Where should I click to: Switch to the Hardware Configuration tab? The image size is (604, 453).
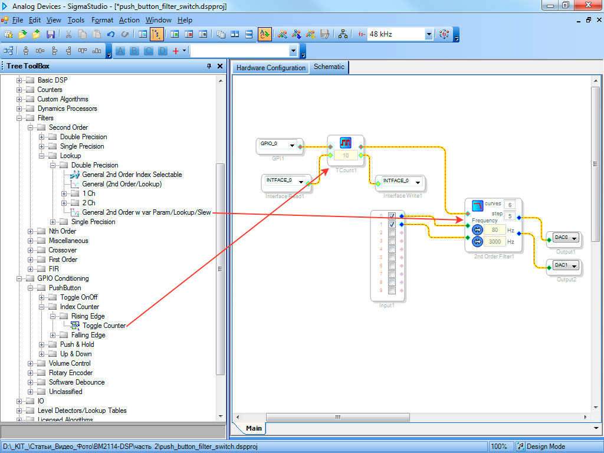[271, 68]
